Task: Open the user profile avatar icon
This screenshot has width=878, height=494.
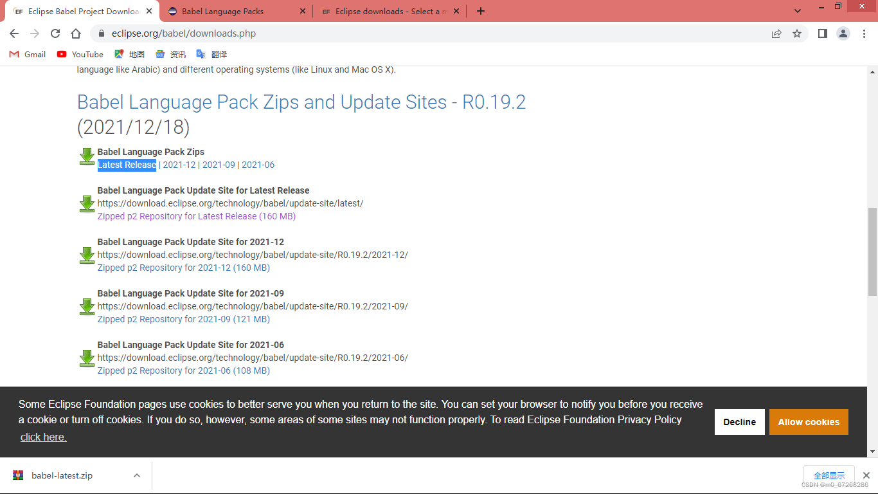Action: click(x=843, y=33)
